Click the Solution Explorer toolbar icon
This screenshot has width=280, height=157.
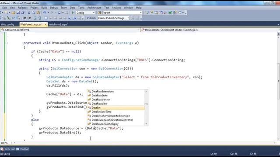[147, 13]
